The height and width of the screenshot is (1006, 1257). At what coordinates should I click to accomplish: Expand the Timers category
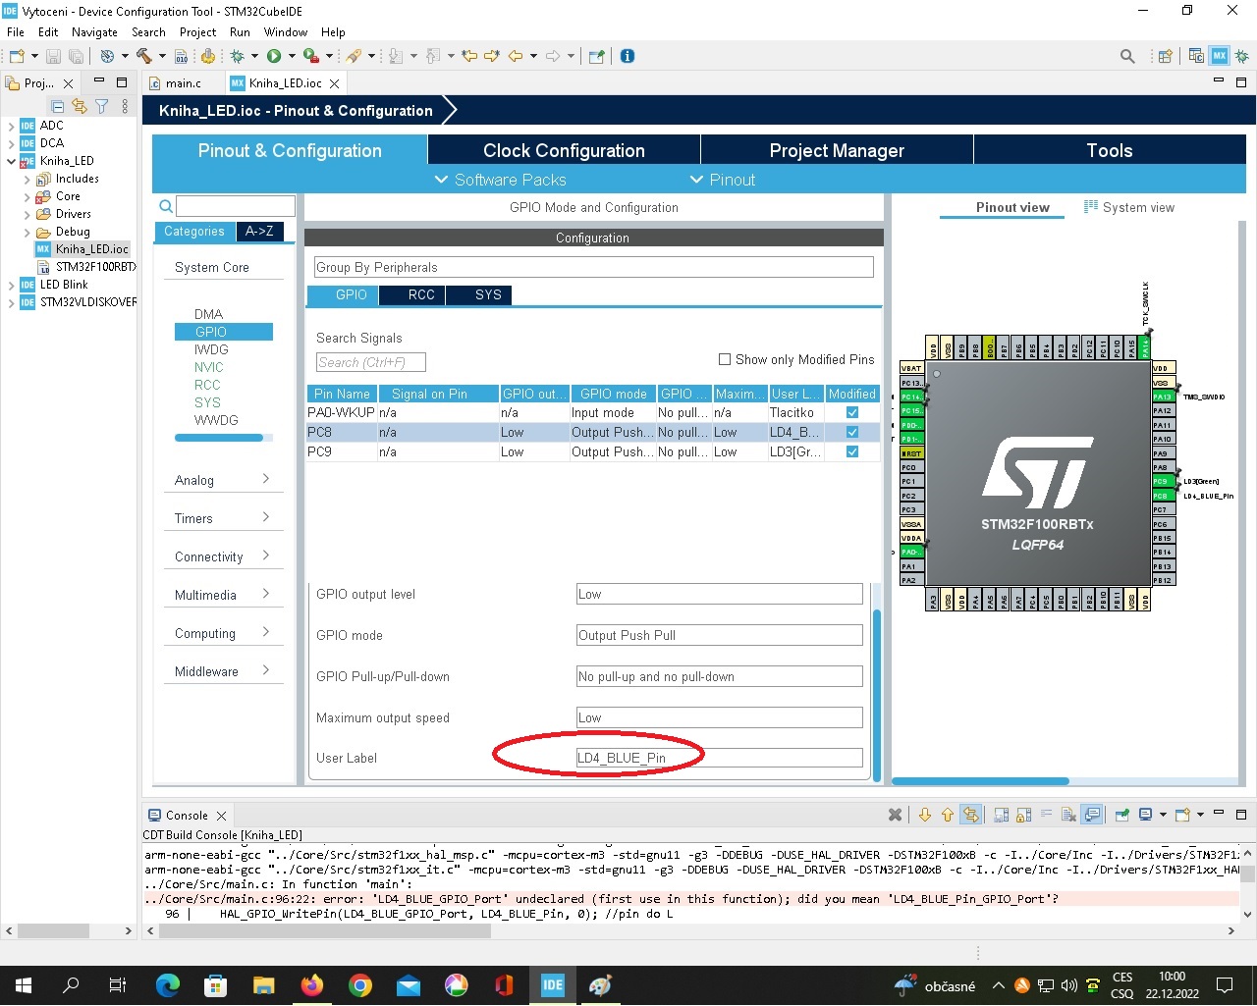click(x=222, y=518)
